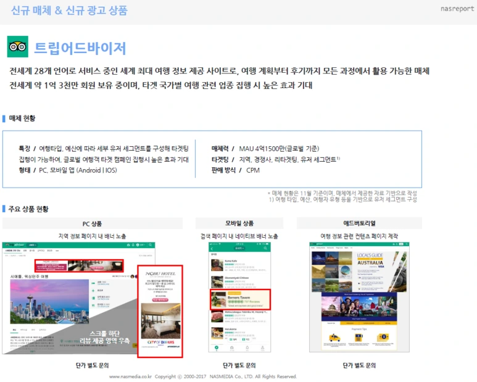Select the '모바일 상품' column header
Screen dimensions: 477x382
click(x=239, y=223)
